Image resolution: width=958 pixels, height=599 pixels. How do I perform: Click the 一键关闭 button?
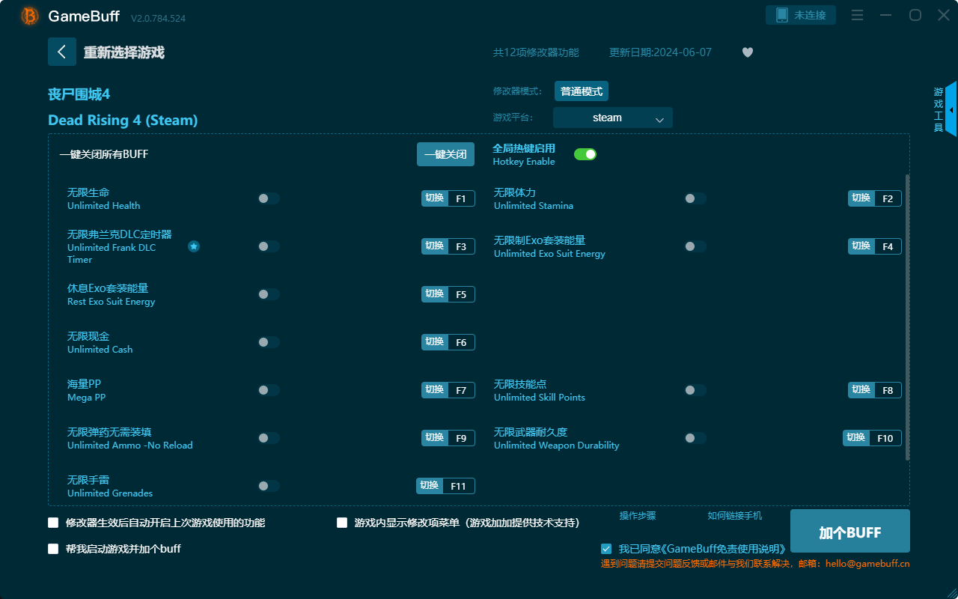tap(445, 154)
